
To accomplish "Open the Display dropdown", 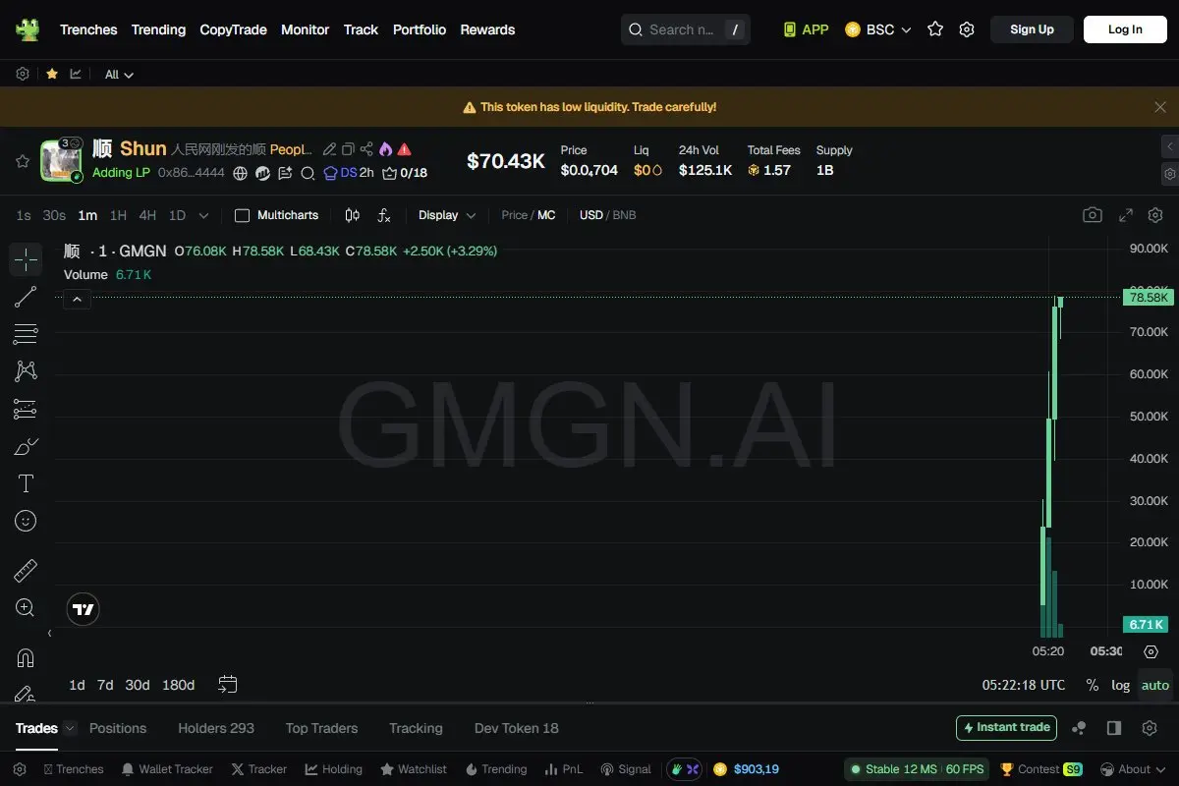I will pyautogui.click(x=447, y=215).
